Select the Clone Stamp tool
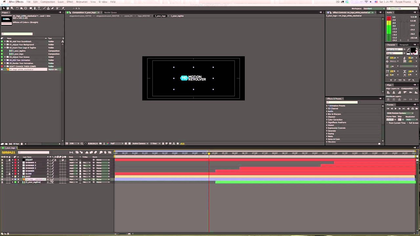Screen dimensions: 420x236 [x=48, y=8]
